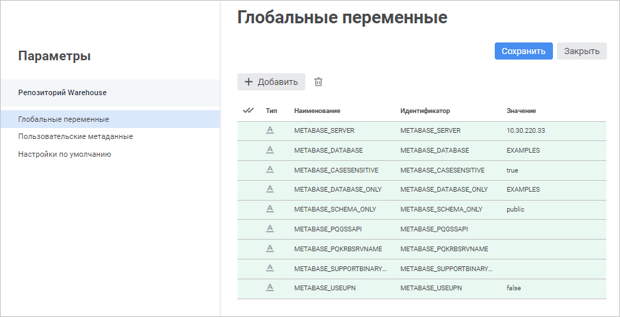
Task: Click type icon of METABASE_PQGSSAPI row
Action: point(270,229)
